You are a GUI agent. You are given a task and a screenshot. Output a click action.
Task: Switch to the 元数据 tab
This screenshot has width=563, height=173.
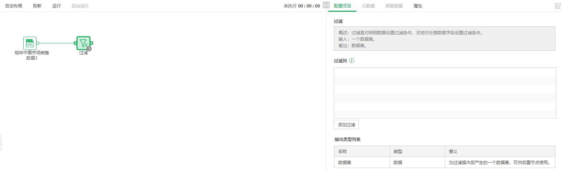coord(368,6)
